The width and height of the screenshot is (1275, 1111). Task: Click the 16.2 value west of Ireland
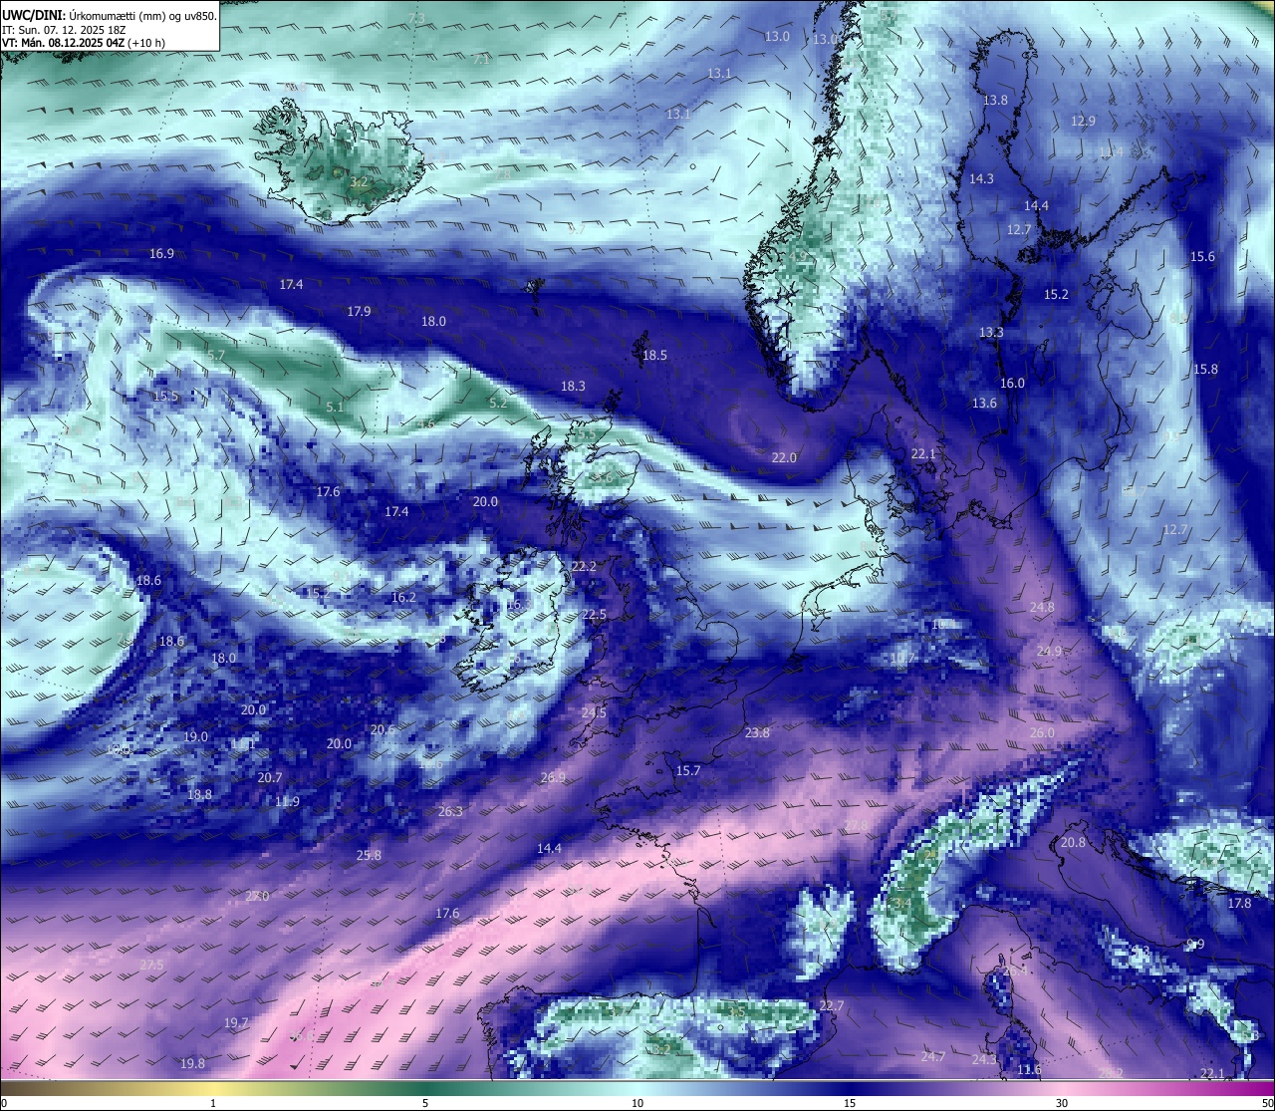pyautogui.click(x=403, y=598)
